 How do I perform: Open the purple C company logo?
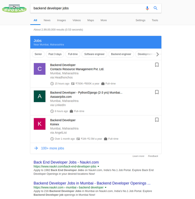click(40, 69)
